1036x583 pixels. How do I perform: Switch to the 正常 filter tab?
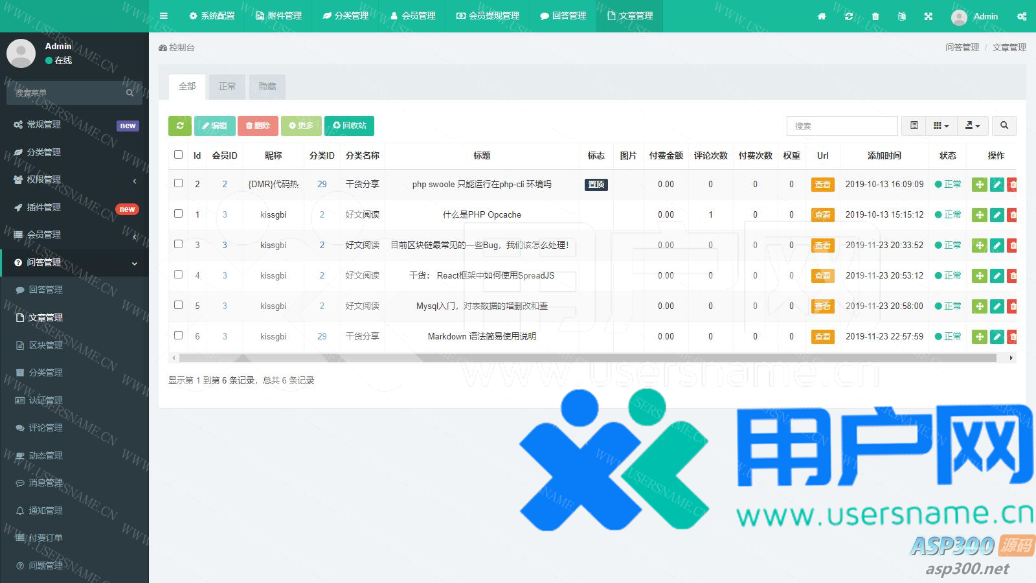click(x=227, y=87)
